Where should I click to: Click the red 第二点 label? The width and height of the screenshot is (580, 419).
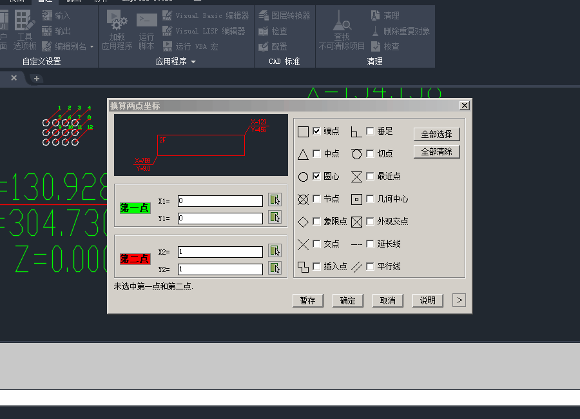point(135,258)
